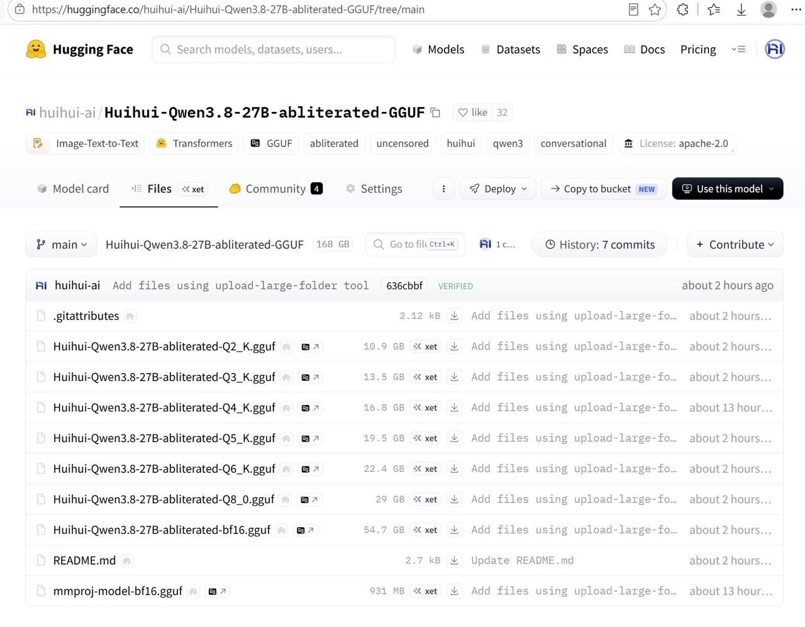The image size is (805, 627).
Task: Open the browser three-dot settings menu
Action: (796, 9)
